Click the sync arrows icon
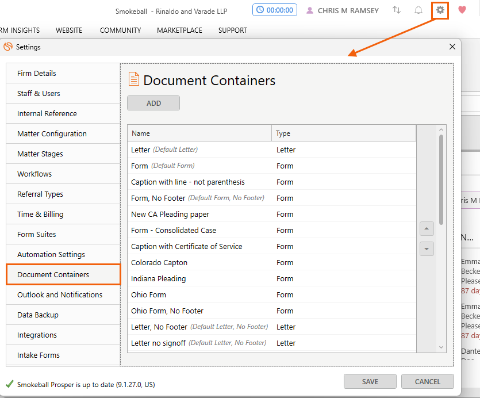Image resolution: width=480 pixels, height=398 pixels. [x=396, y=10]
